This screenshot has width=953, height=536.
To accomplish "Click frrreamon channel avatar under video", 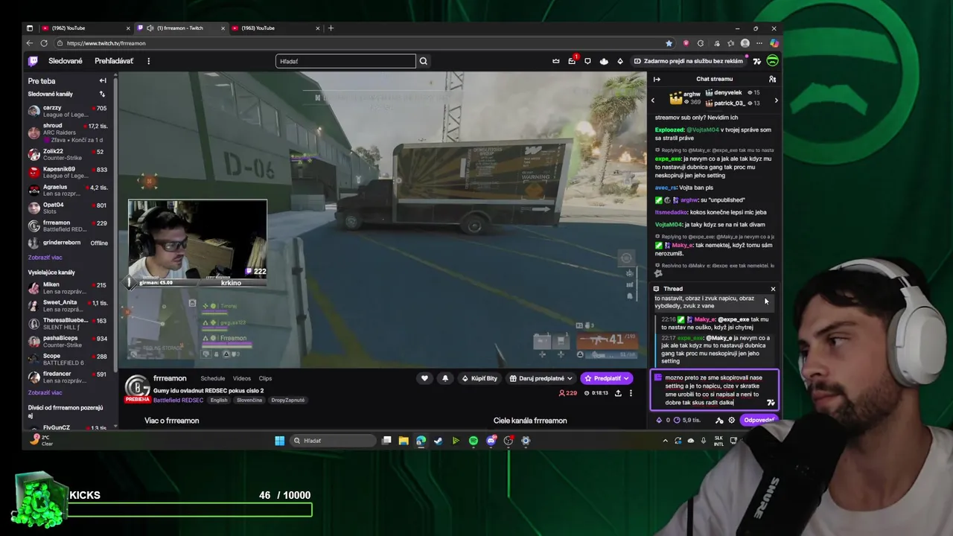I will 137,387.
